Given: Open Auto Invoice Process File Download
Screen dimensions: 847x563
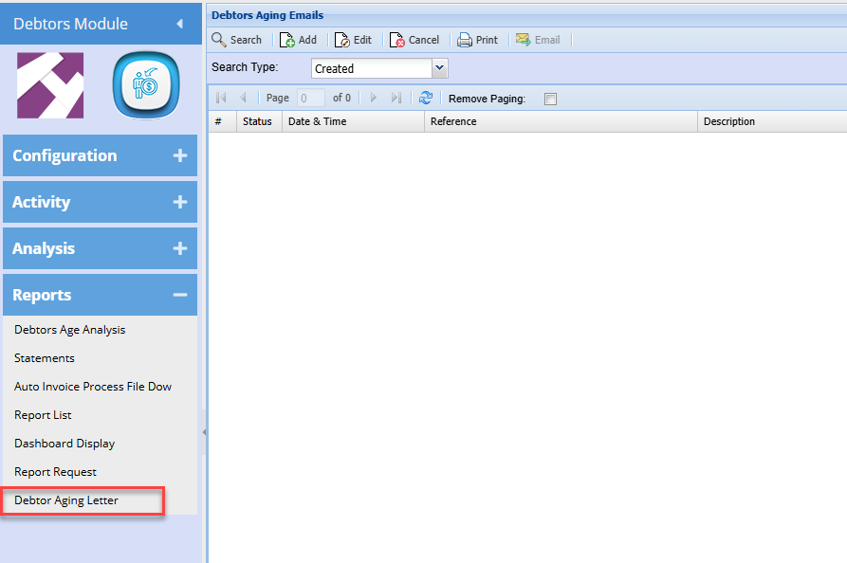Looking at the screenshot, I should pyautogui.click(x=93, y=387).
